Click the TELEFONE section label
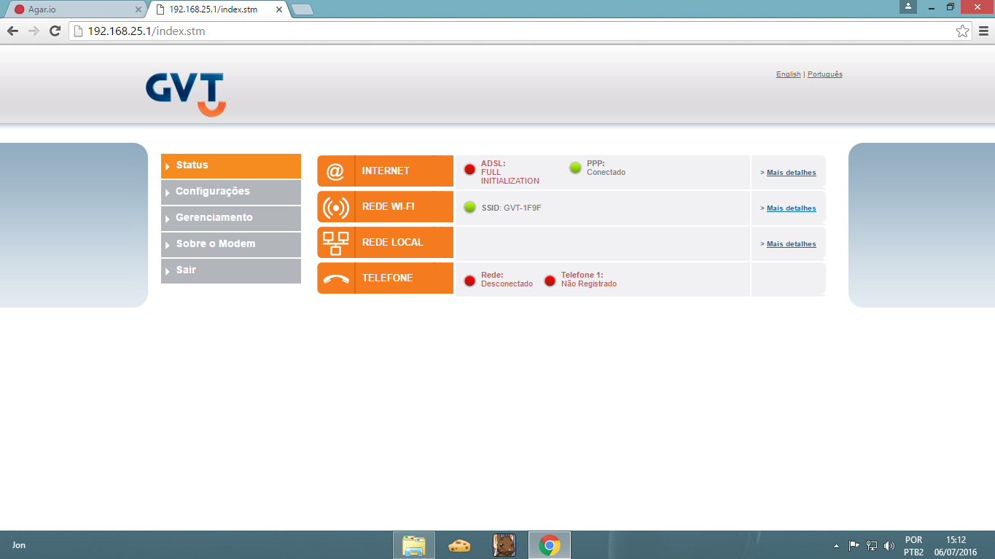The image size is (995, 559). (x=388, y=278)
